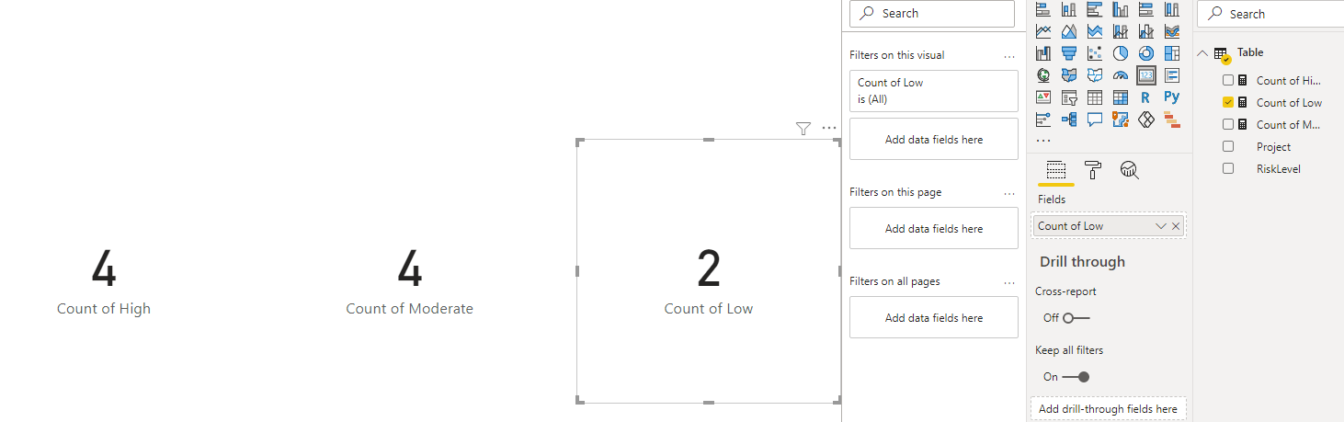The width and height of the screenshot is (1344, 422).
Task: Select the Donut chart visualization
Action: pyautogui.click(x=1146, y=53)
